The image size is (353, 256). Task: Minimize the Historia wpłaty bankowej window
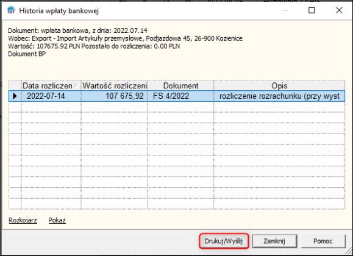click(285, 10)
